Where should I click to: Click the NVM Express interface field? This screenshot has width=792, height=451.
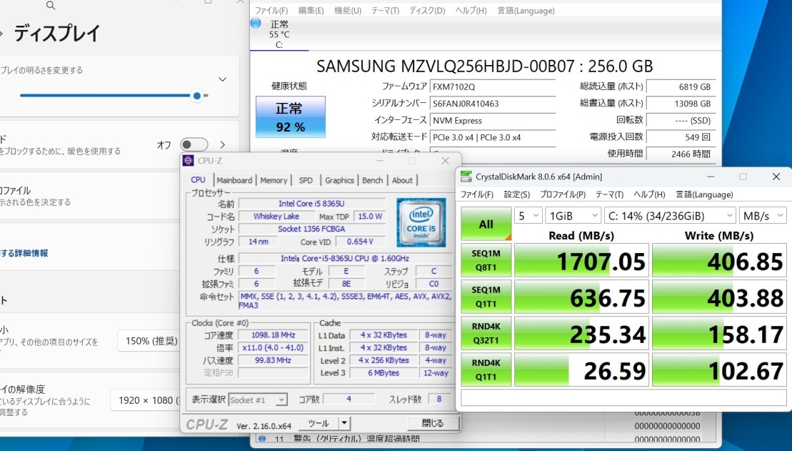coord(493,120)
